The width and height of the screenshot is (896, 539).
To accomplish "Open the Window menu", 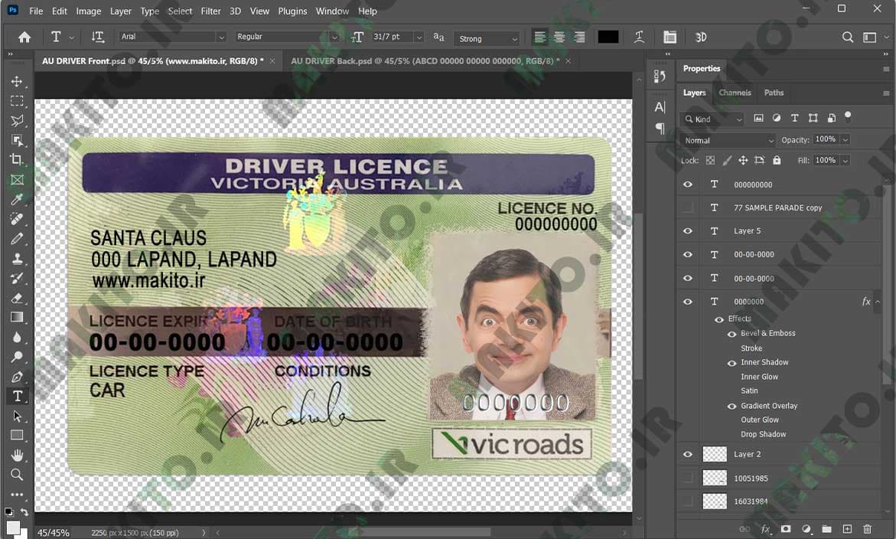I will (332, 11).
